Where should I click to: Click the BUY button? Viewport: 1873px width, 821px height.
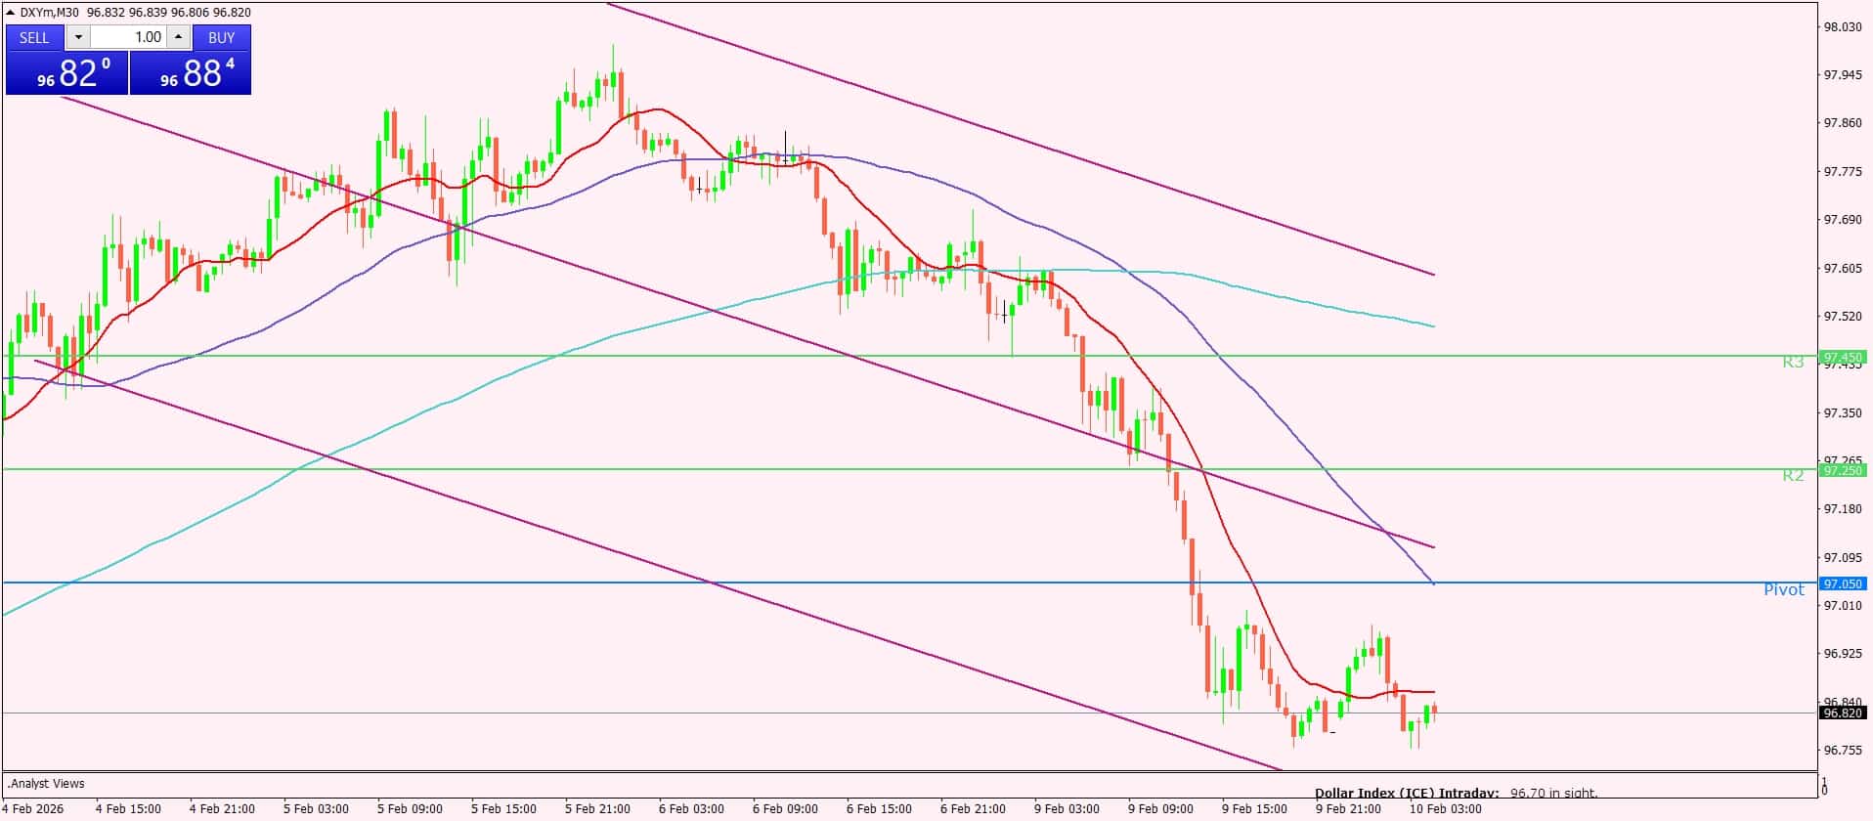[x=221, y=37]
